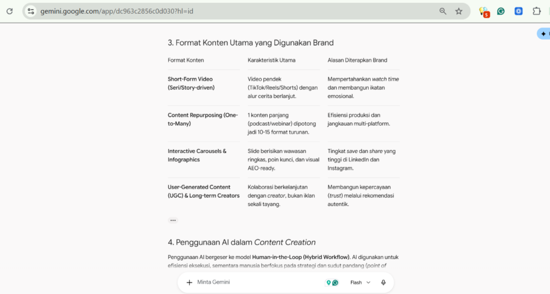This screenshot has width=550, height=294.
Task: Click the plus icon to add attachments
Action: 189,282
